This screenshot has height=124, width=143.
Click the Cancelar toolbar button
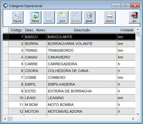pos(76,17)
